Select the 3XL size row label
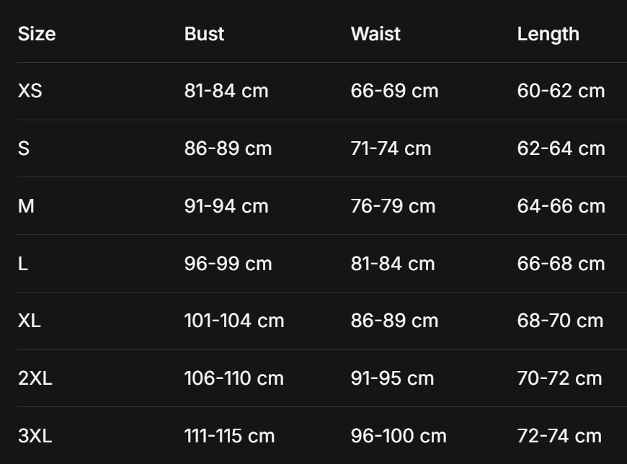627x464 pixels. (35, 436)
